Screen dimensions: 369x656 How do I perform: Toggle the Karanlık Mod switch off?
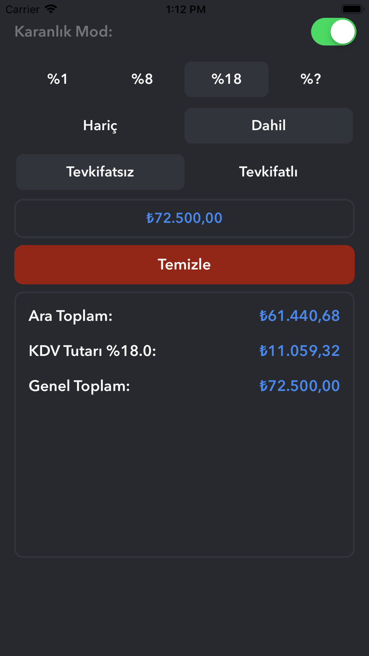pyautogui.click(x=333, y=32)
